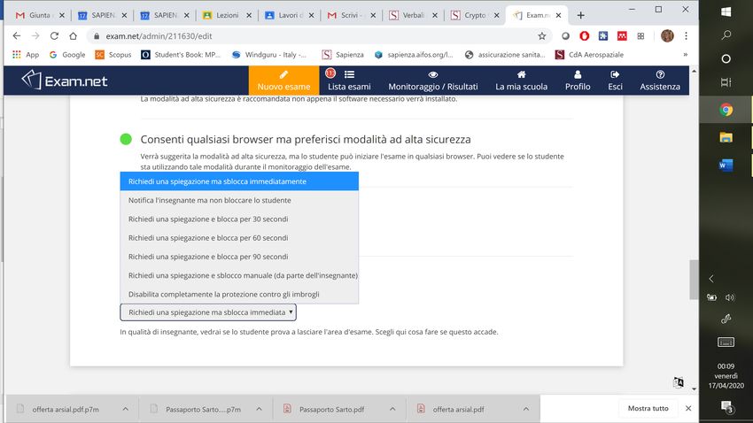
Task: Pick sblocco manuale da parte dell'insegnante option
Action: (x=242, y=275)
